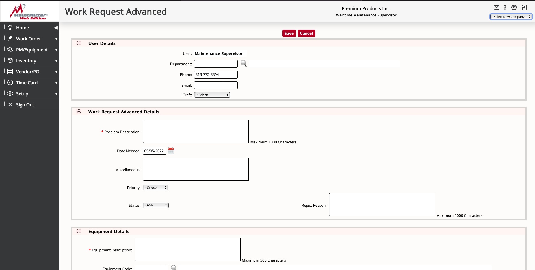Change Status from OPEN using its selector
The width and height of the screenshot is (535, 270).
tap(155, 205)
